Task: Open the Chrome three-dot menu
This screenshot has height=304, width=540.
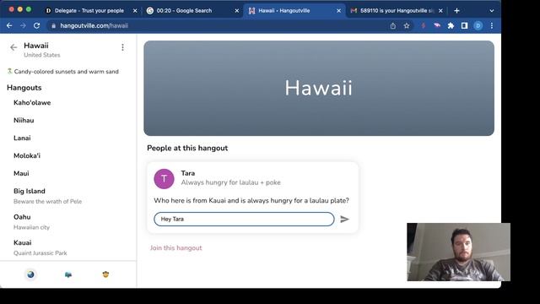Action: pos(492,26)
